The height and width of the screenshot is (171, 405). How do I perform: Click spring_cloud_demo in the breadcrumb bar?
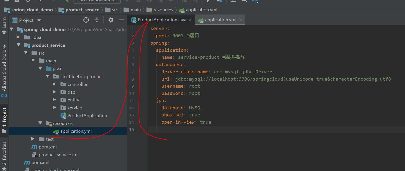32,10
